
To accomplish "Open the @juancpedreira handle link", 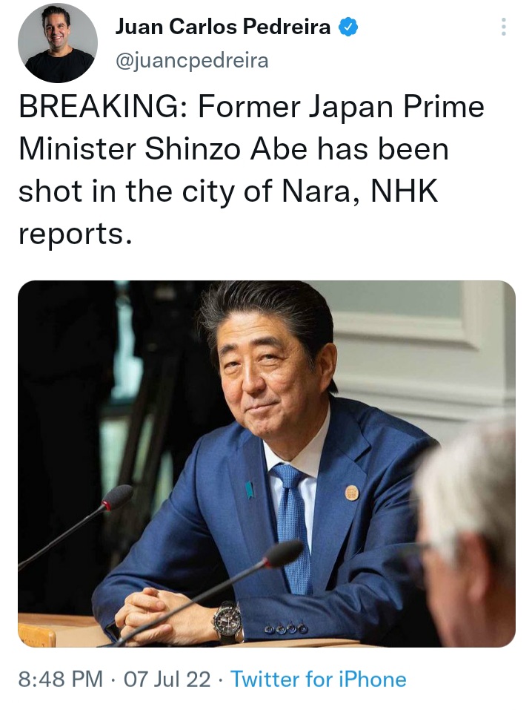I will pyautogui.click(x=192, y=60).
